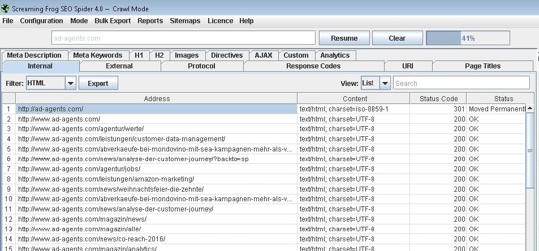This screenshot has width=539, height=251.
Task: Select the Page Titles tab
Action: pyautogui.click(x=483, y=66)
